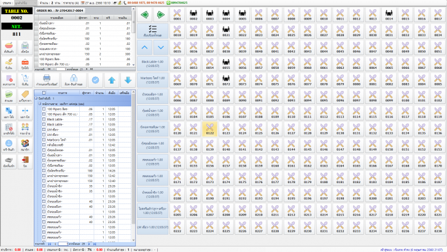Jump to first page in lower item list pager
This screenshot has width=447, height=252.
click(x=50, y=244)
